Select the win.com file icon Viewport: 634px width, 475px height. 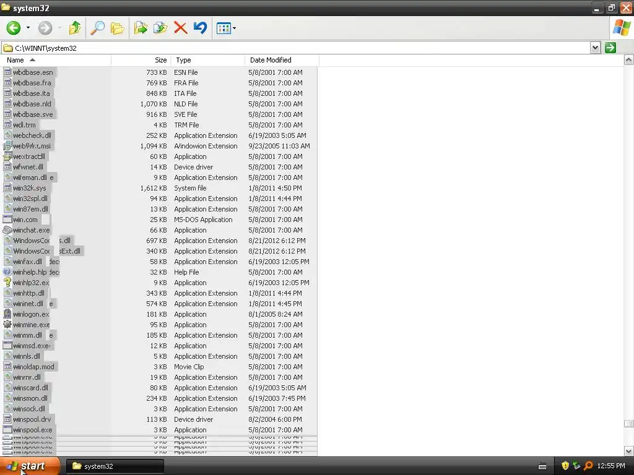[x=7, y=220]
